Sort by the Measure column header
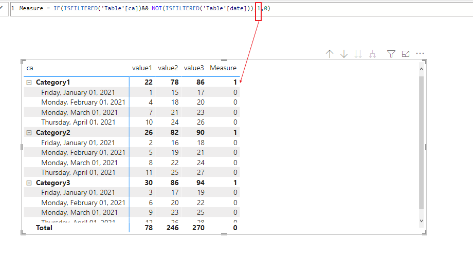Image resolution: width=473 pixels, height=261 pixels. tap(223, 68)
